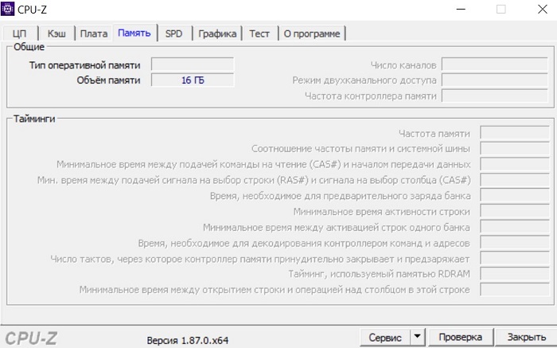The width and height of the screenshot is (557, 348).
Task: Click the Таймինги group heading
Action: pyautogui.click(x=34, y=119)
